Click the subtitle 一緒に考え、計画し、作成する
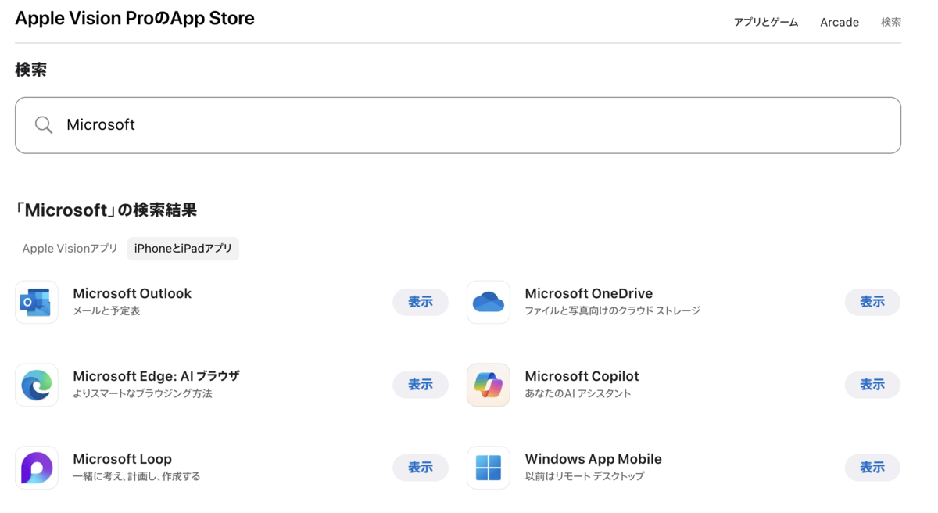The width and height of the screenshot is (938, 513). 137,477
